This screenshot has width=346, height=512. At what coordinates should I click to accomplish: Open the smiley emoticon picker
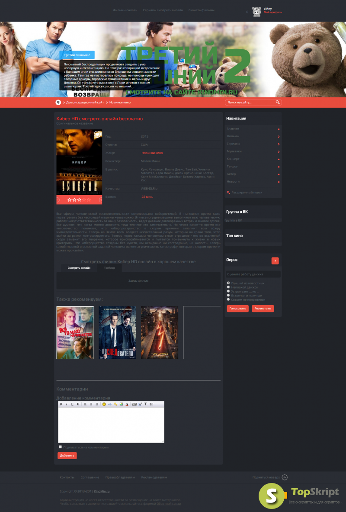[x=104, y=404]
